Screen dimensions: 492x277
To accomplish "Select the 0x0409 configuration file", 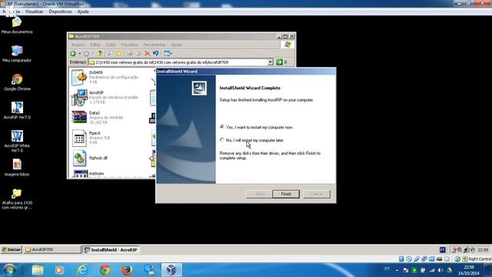I will click(x=105, y=77).
